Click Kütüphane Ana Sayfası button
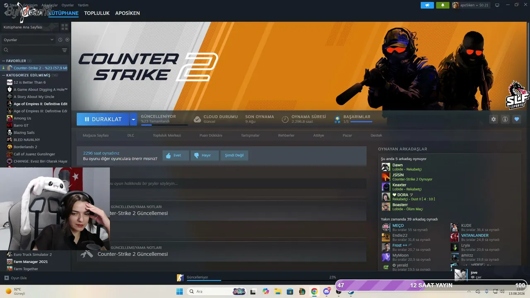Screen dimensions: 530x298 29,27
